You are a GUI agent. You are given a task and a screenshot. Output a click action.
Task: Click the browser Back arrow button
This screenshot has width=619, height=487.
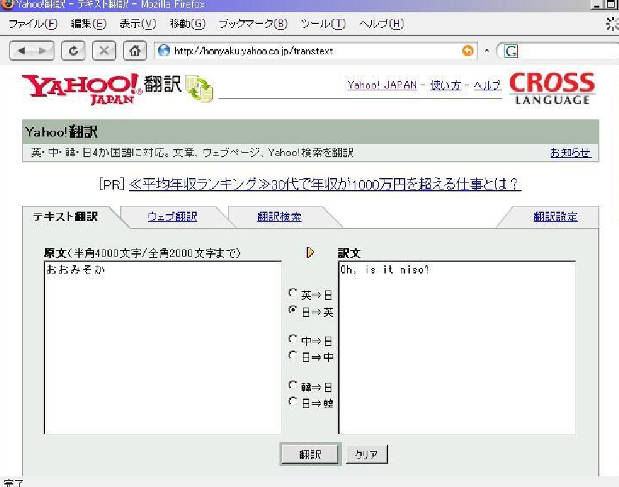pos(21,51)
